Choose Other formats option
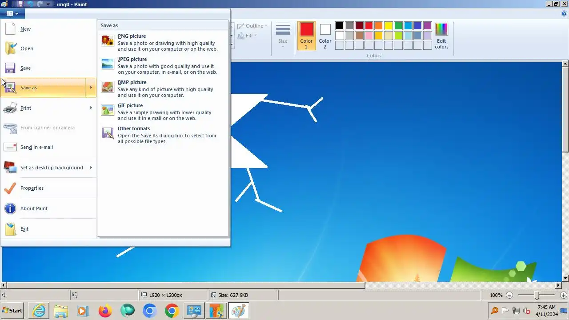569x320 pixels. 163,135
